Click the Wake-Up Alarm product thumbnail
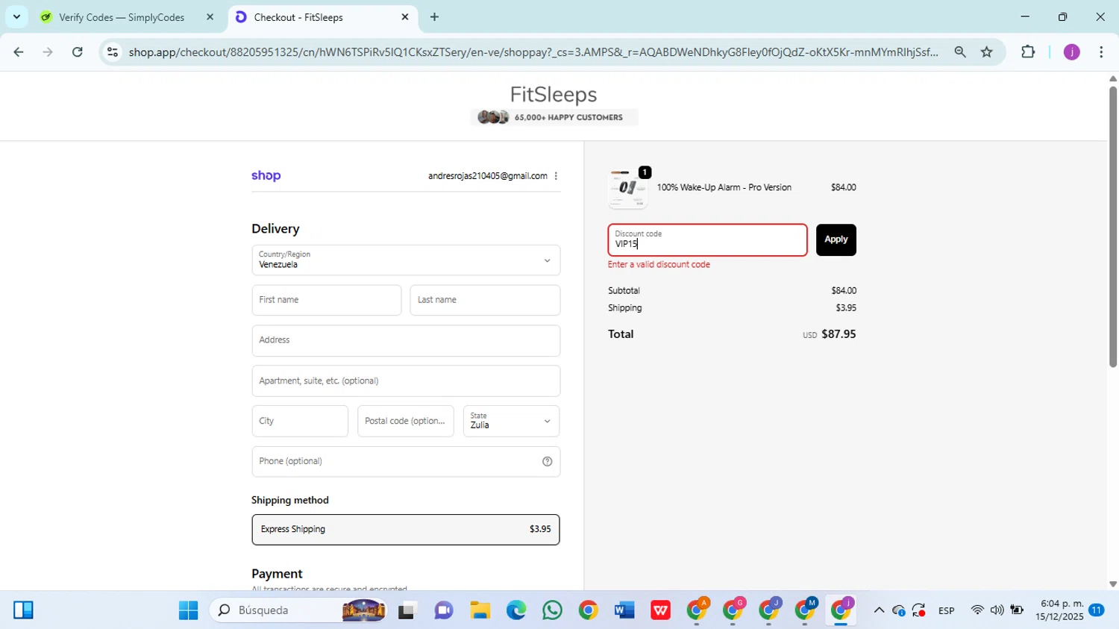The image size is (1119, 629). pos(627,189)
